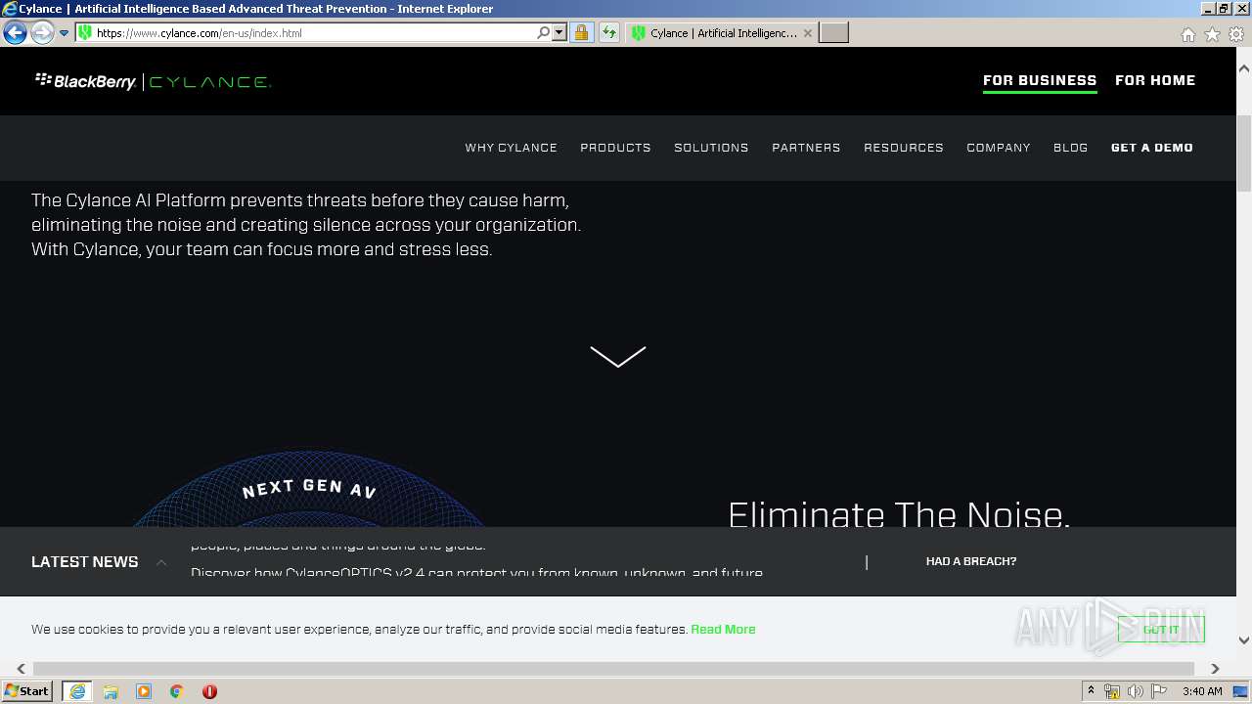Open the RESOURCES menu
This screenshot has height=704, width=1252.
[904, 148]
